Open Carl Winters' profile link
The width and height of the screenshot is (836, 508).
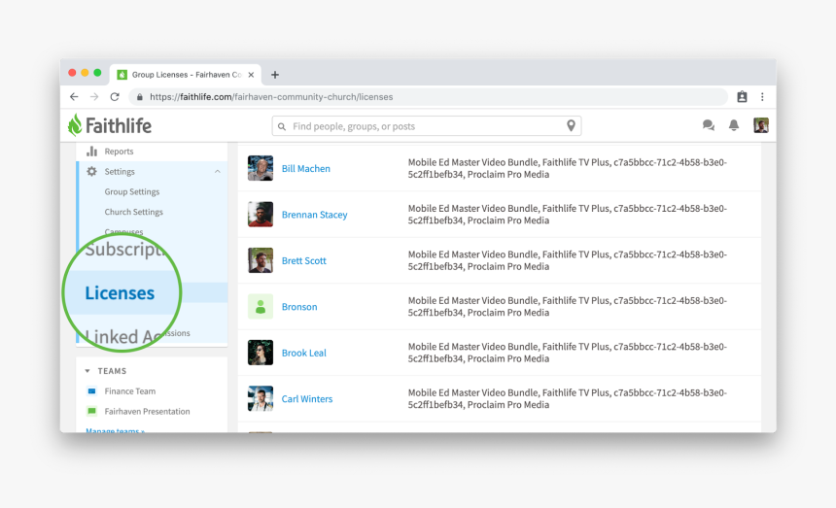point(307,399)
